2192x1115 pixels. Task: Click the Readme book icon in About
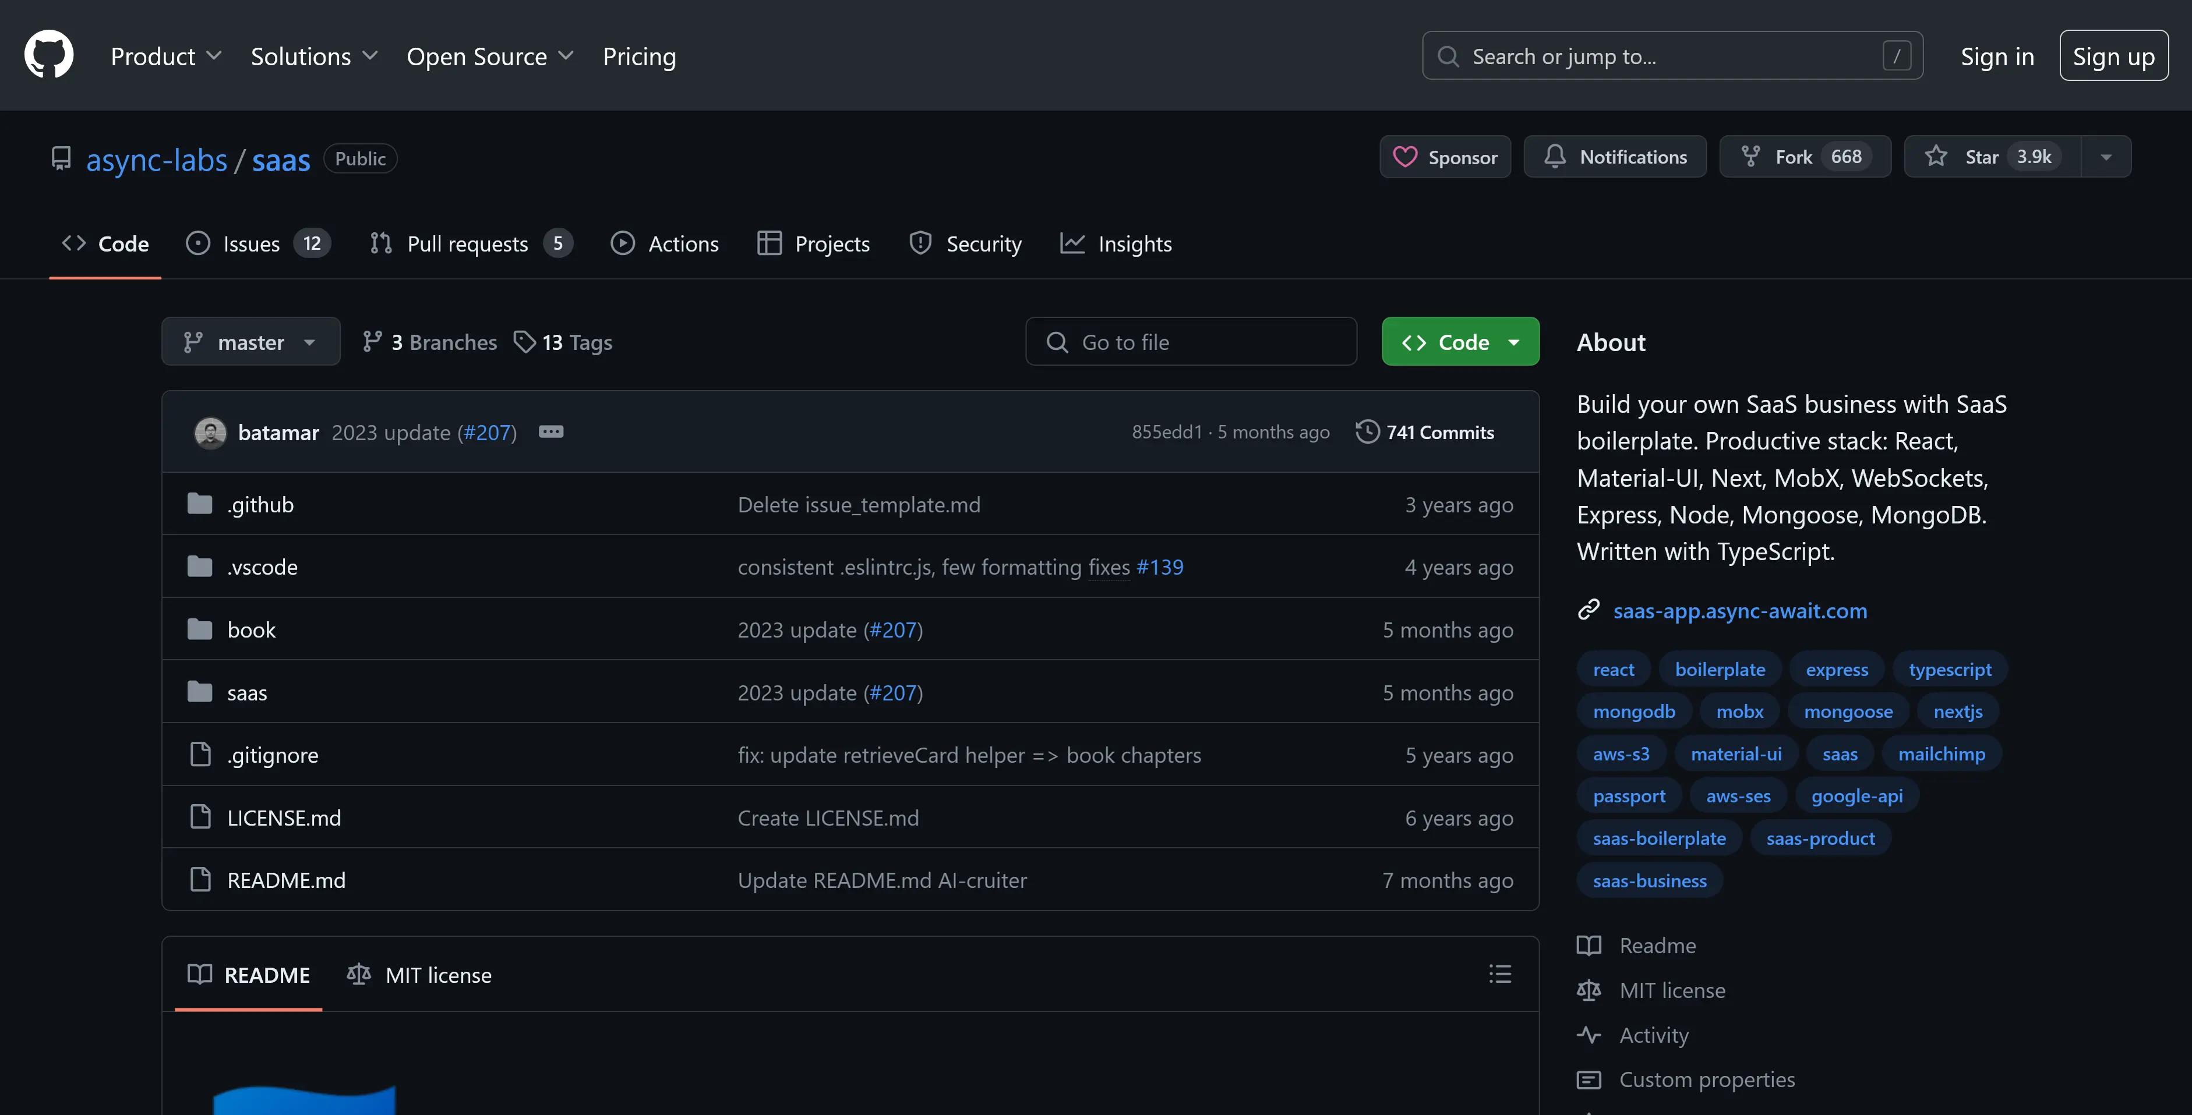pos(1588,945)
